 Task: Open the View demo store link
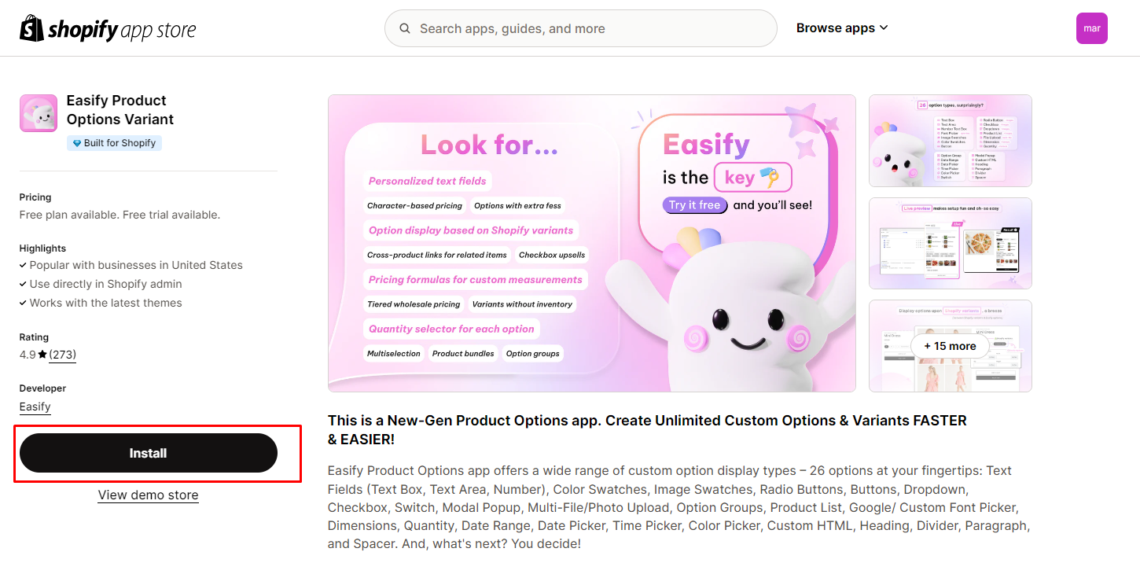tap(148, 495)
